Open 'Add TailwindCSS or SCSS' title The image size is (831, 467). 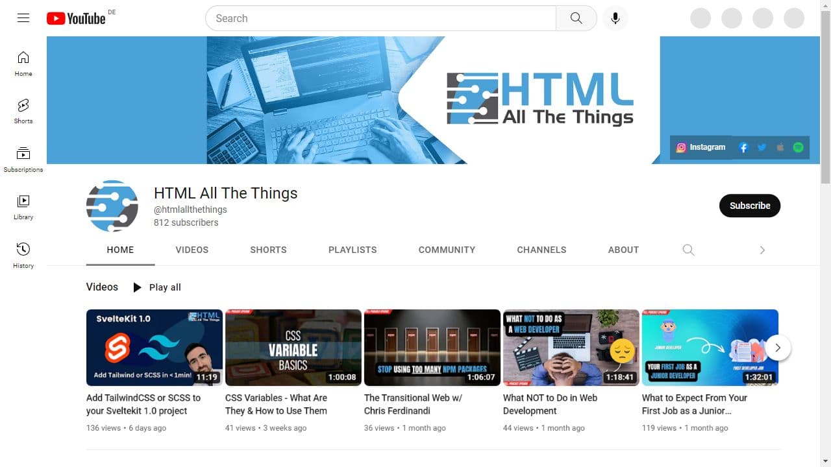(x=143, y=404)
